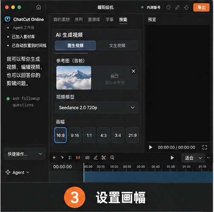Click ask followup questions status
Screen dimensions: 214x212
26,102
